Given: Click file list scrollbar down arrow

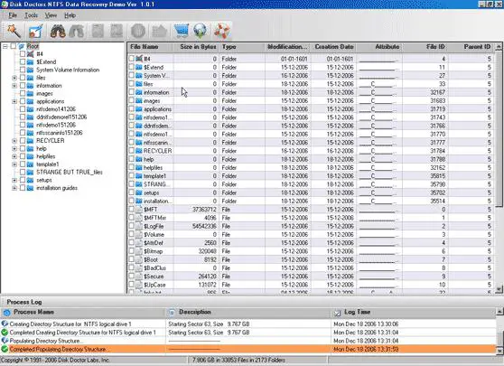Looking at the screenshot, I should (499, 290).
